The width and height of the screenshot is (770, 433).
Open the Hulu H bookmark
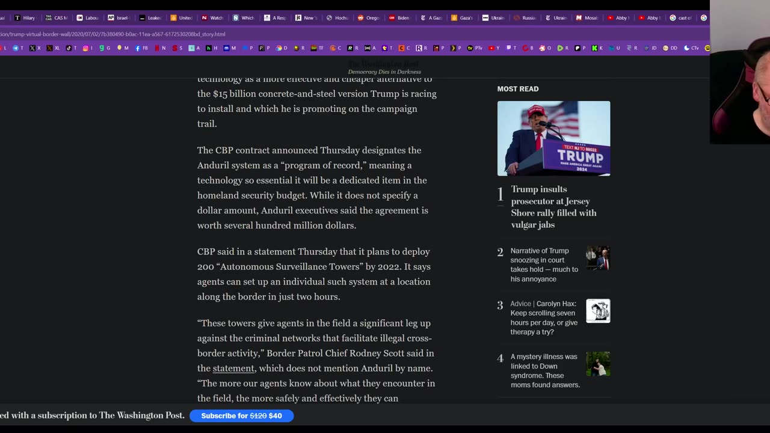212,48
